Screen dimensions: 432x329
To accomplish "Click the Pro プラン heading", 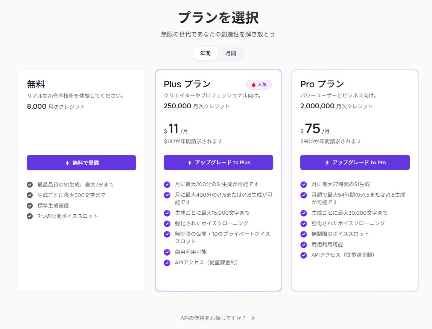I will tap(322, 84).
